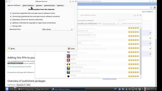The width and height of the screenshot is (162, 91).
Task: Open the volume speaker tray icon
Action: 130,89
